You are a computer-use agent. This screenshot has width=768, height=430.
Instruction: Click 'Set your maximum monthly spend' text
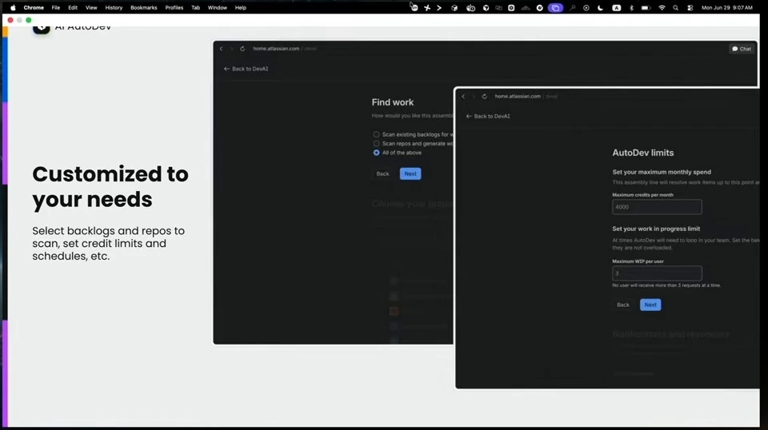click(662, 172)
